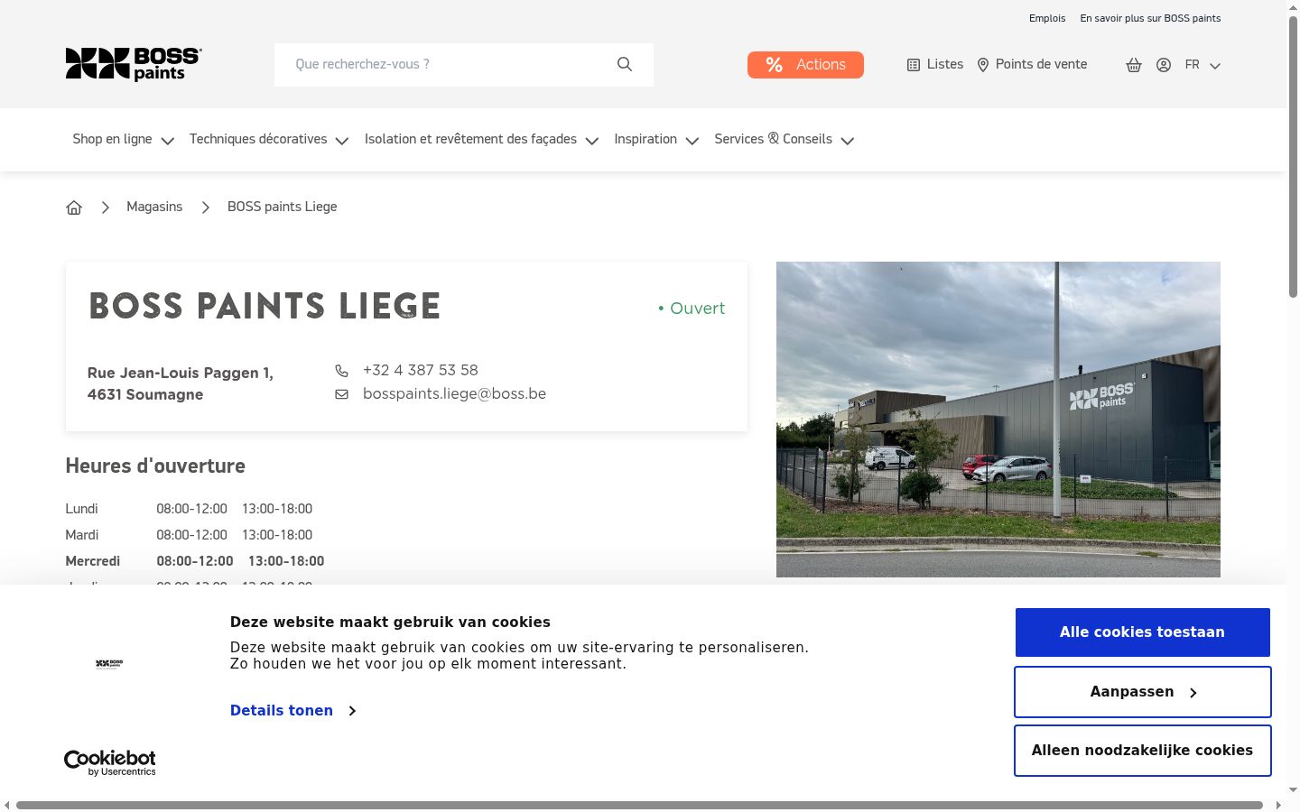Call the +32 4 387 53 58 number
Viewport: 1300px width, 812px height.
421,371
